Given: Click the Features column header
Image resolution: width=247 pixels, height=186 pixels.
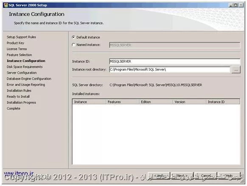Looking at the screenshot, I should [123, 102].
